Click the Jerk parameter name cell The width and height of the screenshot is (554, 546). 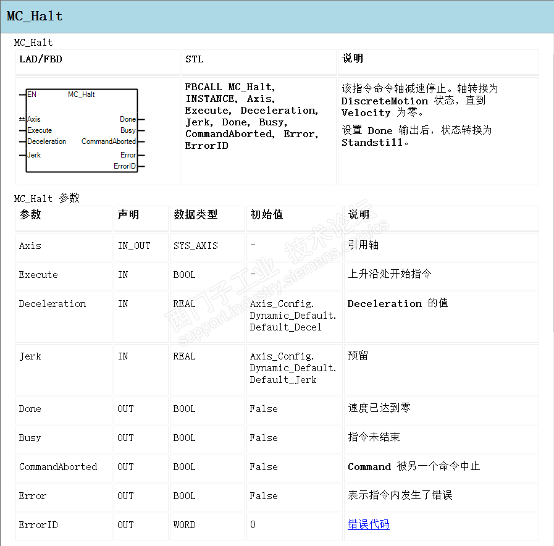click(x=64, y=369)
